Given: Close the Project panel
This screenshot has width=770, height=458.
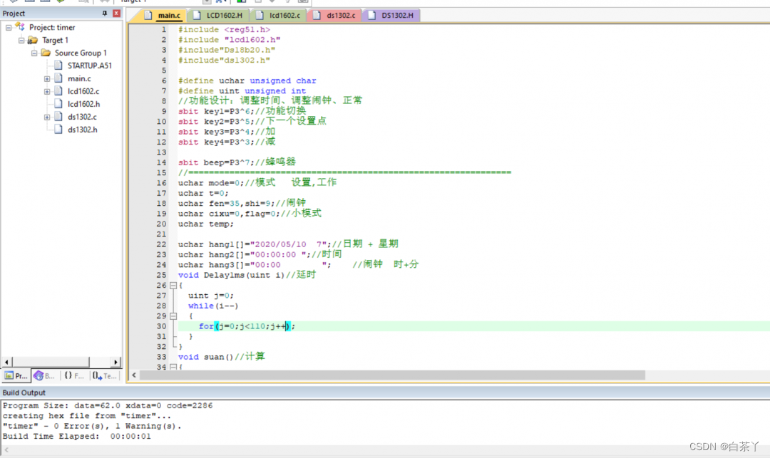Looking at the screenshot, I should [x=116, y=14].
